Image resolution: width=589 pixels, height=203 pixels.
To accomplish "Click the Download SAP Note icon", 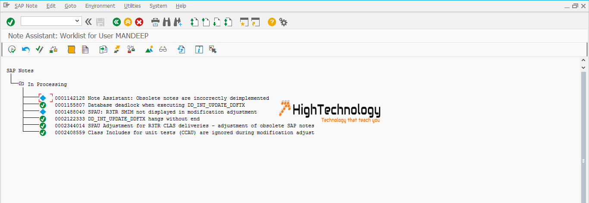I will tap(103, 49).
